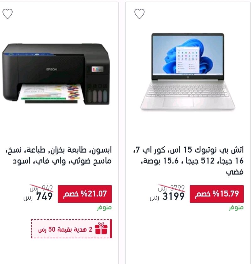The width and height of the screenshot is (251, 264).
Task: Click the HP logo below laptop screen
Action: (188, 78)
